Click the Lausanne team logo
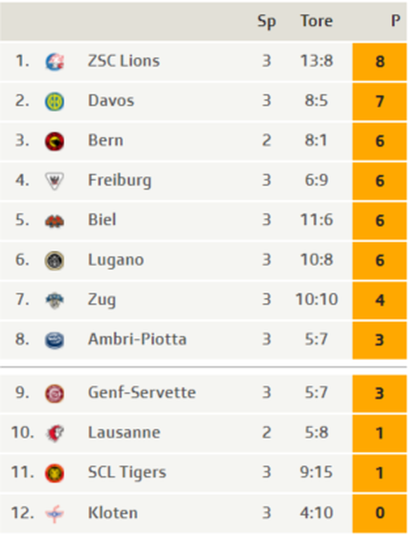This screenshot has height=535, width=409. (55, 433)
